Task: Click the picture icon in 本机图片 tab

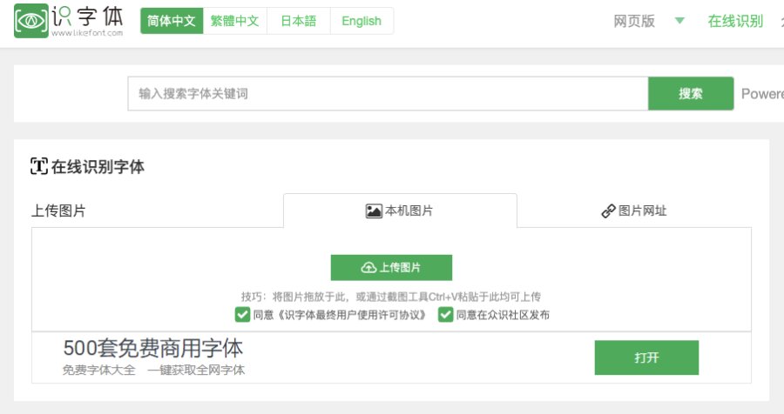Action: pos(374,211)
